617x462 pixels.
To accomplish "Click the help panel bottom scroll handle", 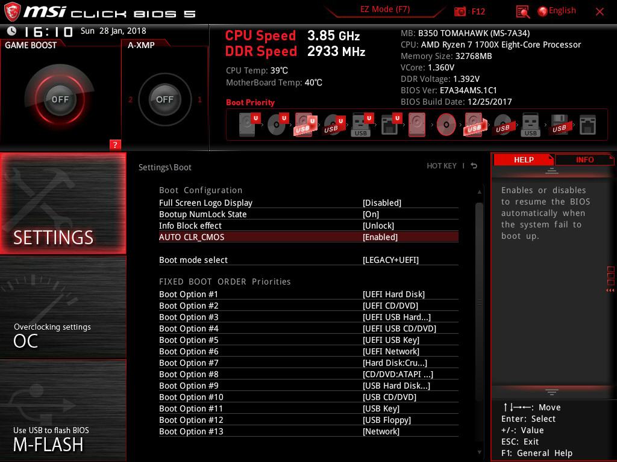I will tap(552, 392).
